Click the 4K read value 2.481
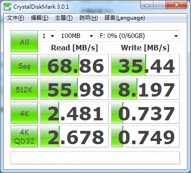The width and height of the screenshot is (191, 173). click(x=74, y=113)
